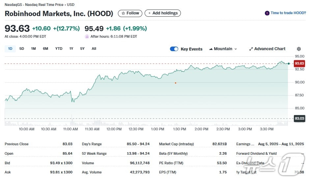This screenshot has width=309, height=180.
Task: Click the red 93.63 price label
Action: pyautogui.click(x=299, y=63)
